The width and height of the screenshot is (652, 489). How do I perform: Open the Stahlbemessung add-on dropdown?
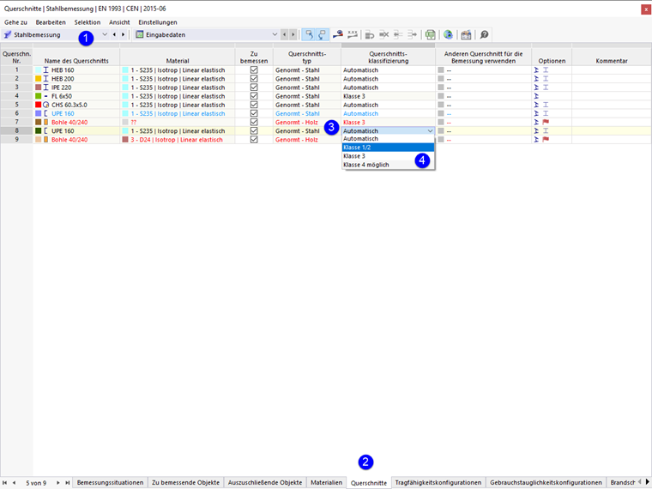pos(105,34)
